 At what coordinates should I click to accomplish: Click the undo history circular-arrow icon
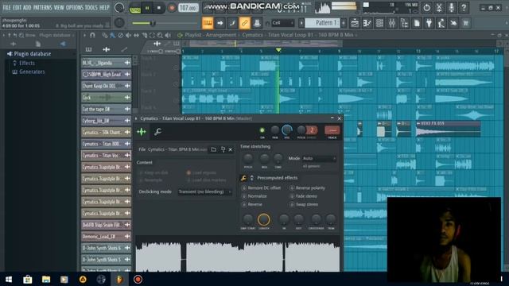pyautogui.click(x=426, y=7)
